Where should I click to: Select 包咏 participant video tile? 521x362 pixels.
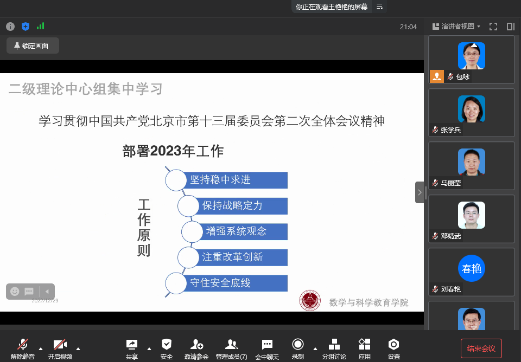(x=472, y=60)
